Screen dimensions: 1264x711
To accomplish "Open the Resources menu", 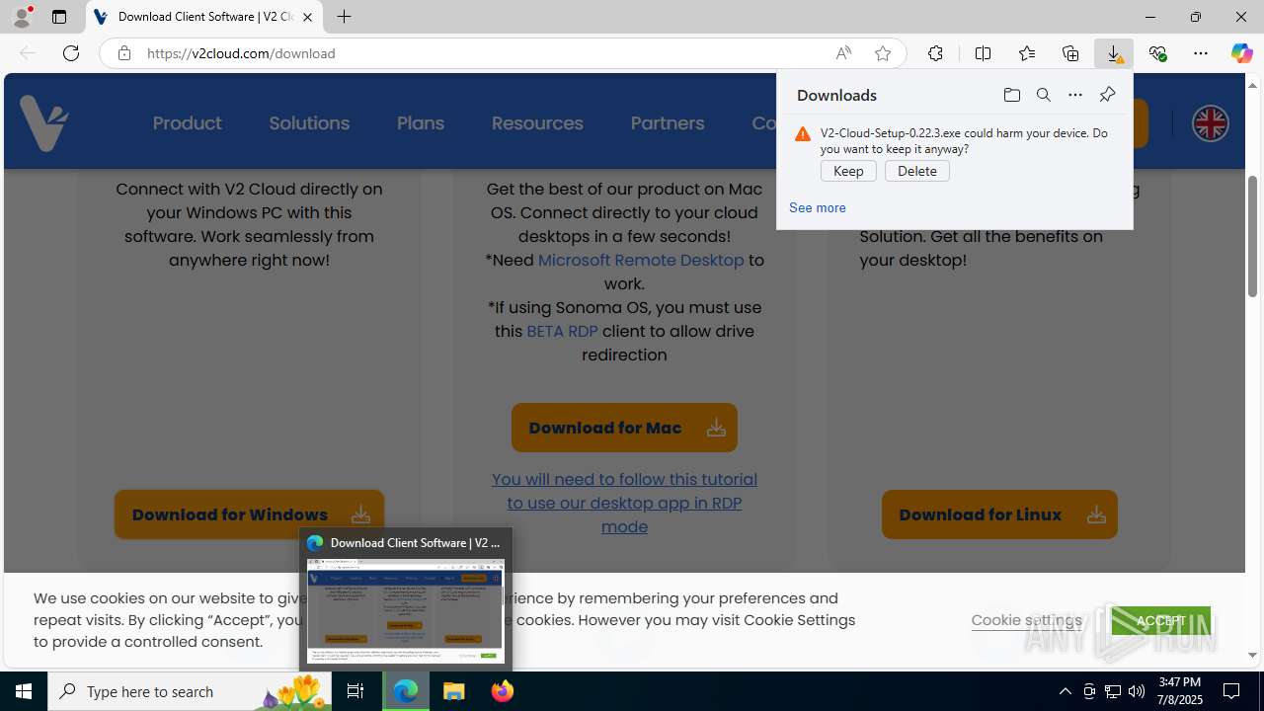I will [537, 123].
